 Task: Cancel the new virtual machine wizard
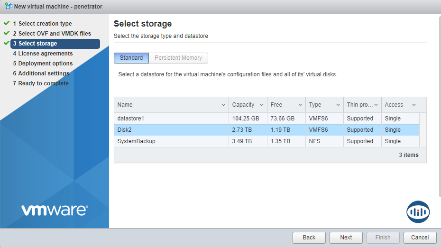[420, 238]
